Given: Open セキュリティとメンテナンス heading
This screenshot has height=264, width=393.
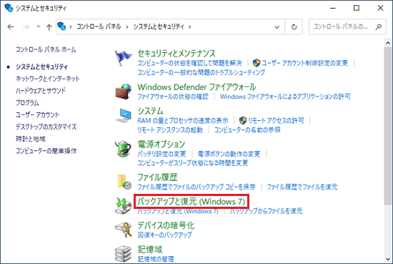Looking at the screenshot, I should (176, 53).
